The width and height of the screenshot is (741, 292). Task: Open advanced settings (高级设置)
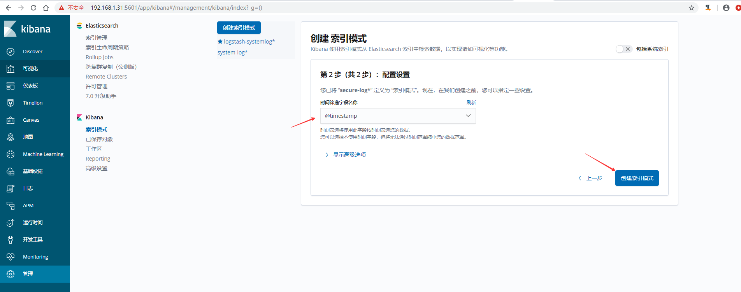pos(97,168)
